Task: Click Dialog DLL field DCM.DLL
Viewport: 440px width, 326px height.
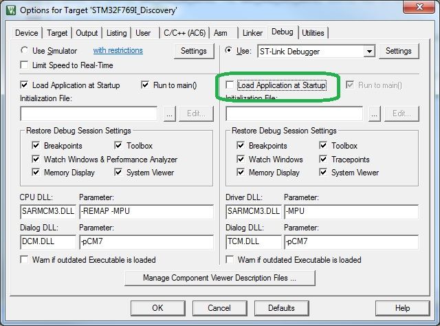Action: [48, 242]
